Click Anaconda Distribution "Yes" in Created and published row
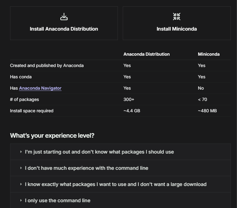The width and height of the screenshot is (237, 208). pyautogui.click(x=127, y=65)
